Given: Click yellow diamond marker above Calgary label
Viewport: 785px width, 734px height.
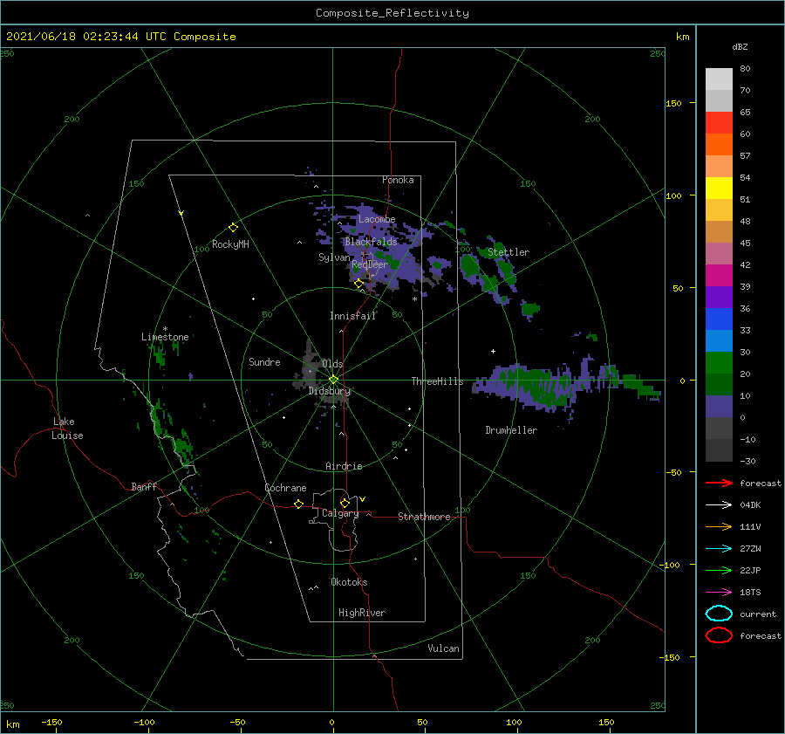Looking at the screenshot, I should (x=345, y=503).
